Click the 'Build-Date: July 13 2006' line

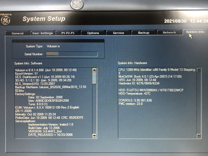click(x=44, y=128)
